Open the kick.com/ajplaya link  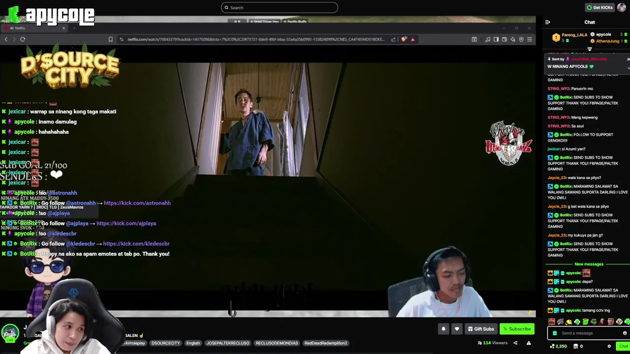click(126, 223)
